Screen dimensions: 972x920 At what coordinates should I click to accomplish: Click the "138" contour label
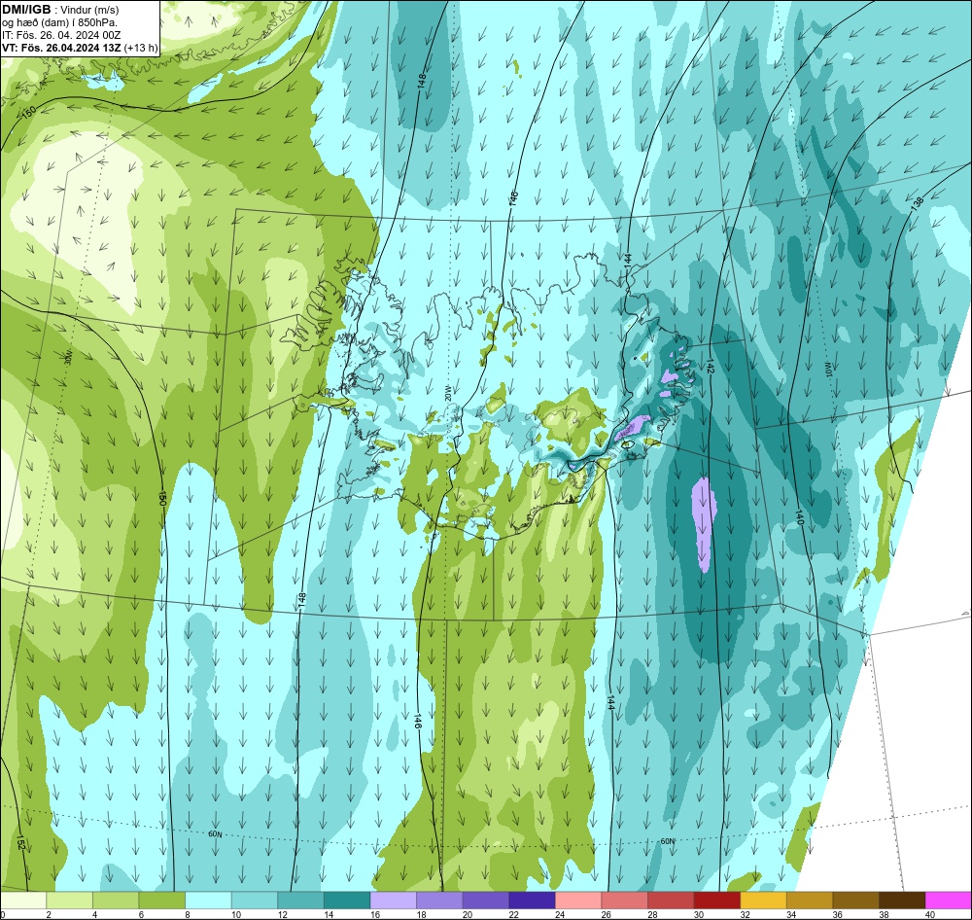(919, 205)
